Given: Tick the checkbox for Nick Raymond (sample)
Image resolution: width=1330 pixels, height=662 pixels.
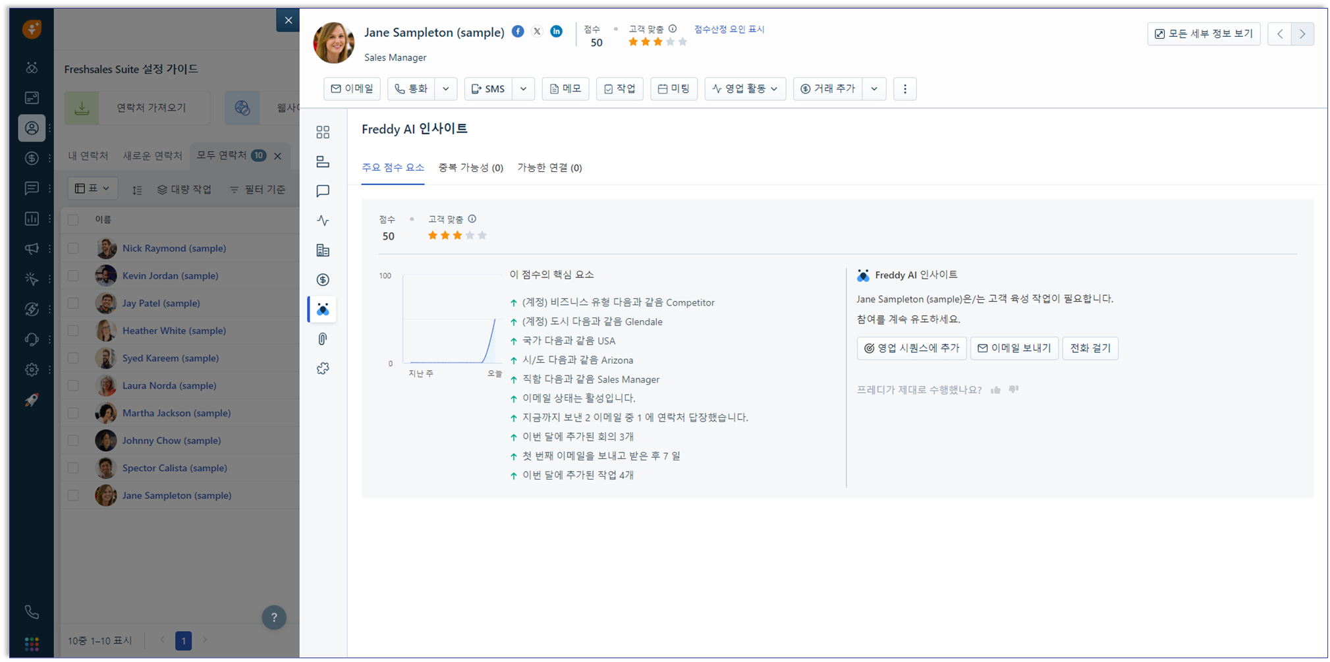Looking at the screenshot, I should (x=73, y=248).
